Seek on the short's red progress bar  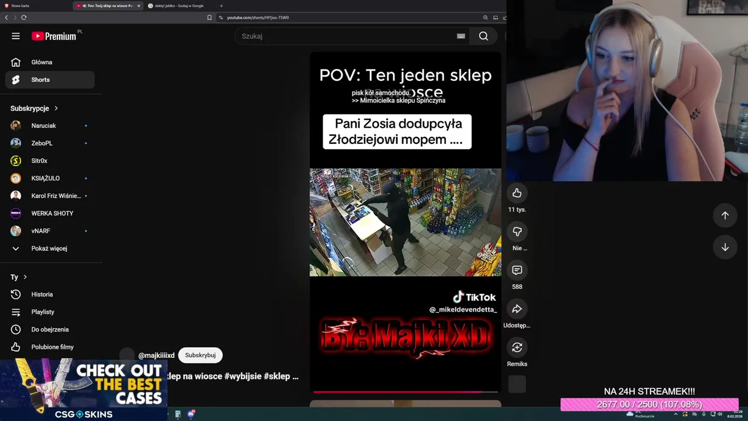[405, 392]
